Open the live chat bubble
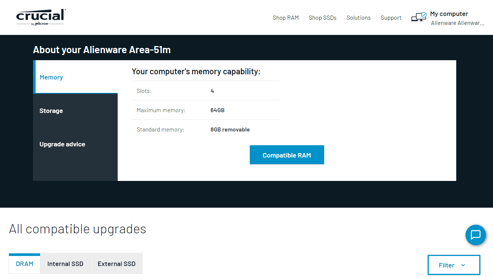493x279 pixels. tap(476, 235)
